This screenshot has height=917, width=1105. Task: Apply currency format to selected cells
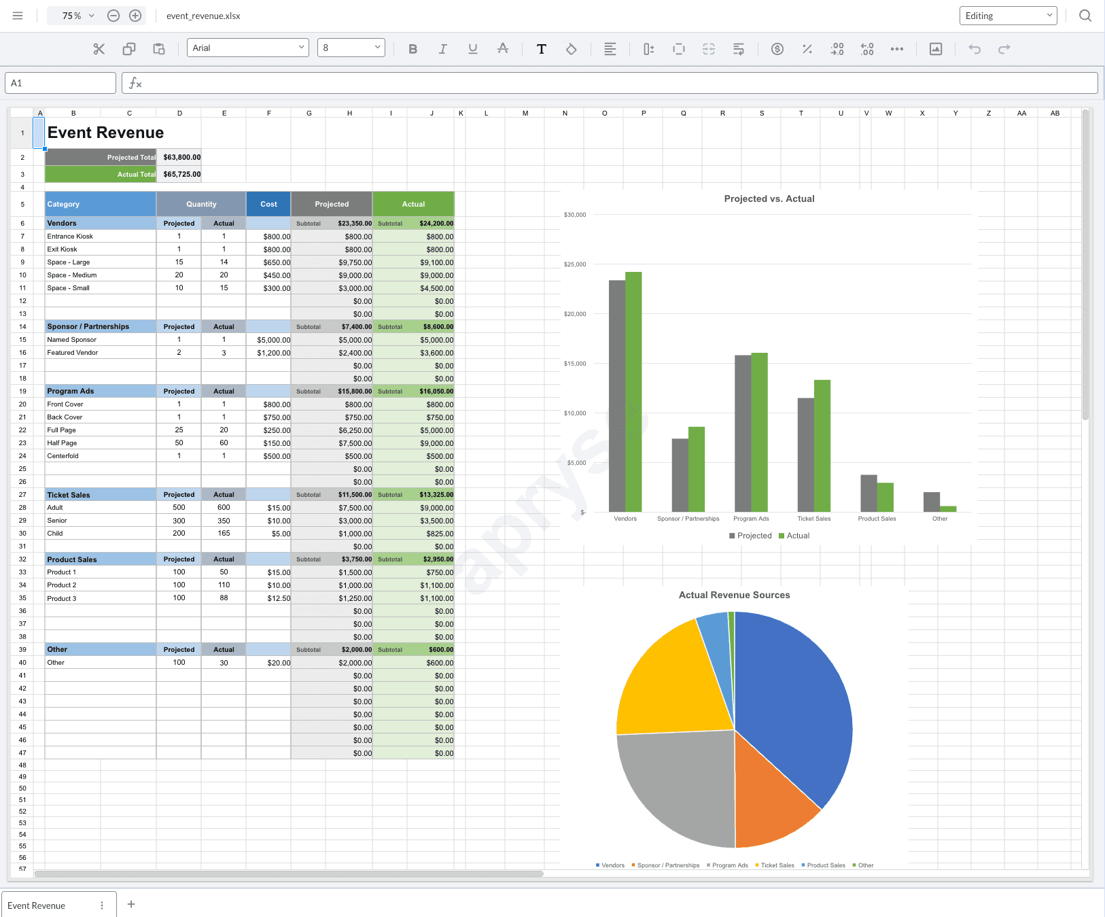click(777, 48)
